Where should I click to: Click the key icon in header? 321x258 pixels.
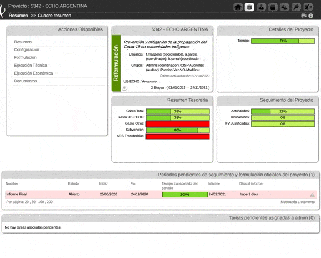tap(296, 7)
